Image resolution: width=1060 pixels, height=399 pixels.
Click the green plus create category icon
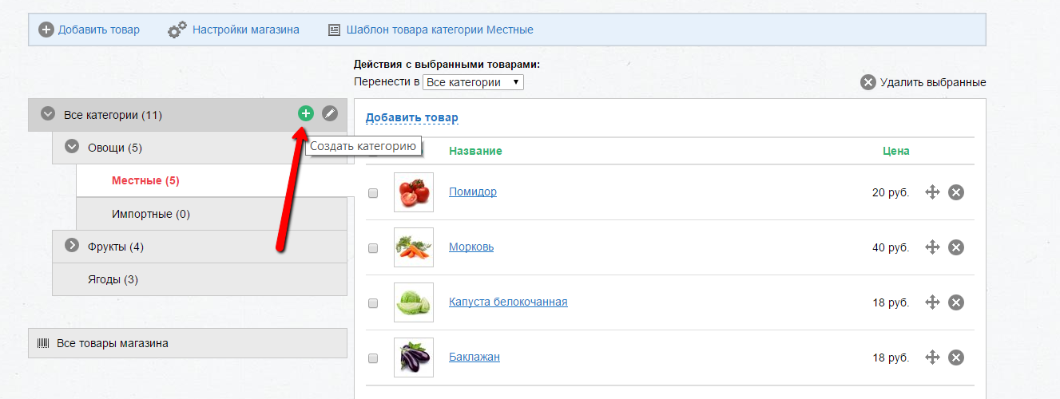(x=306, y=114)
